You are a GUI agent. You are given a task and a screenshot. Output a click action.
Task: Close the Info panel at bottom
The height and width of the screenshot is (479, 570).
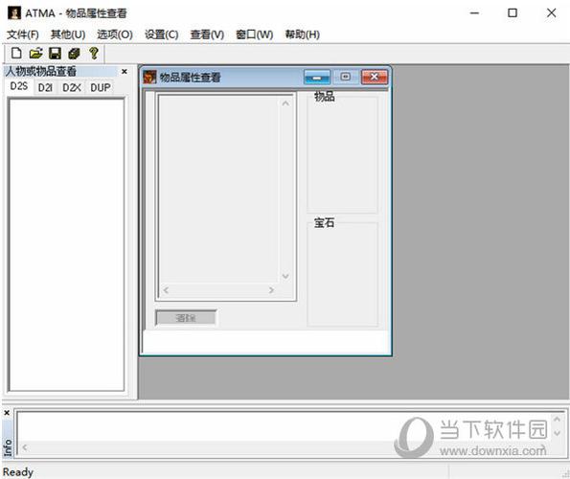(x=7, y=413)
